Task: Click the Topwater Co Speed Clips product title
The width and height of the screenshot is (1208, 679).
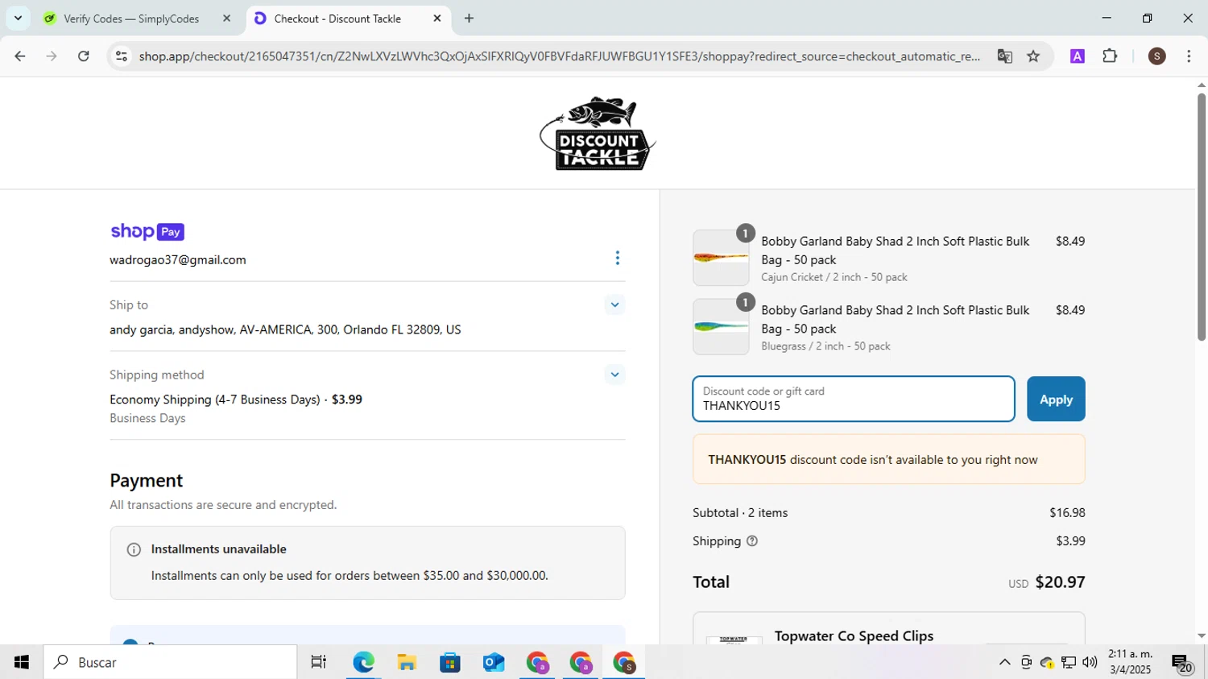Action: tap(854, 636)
